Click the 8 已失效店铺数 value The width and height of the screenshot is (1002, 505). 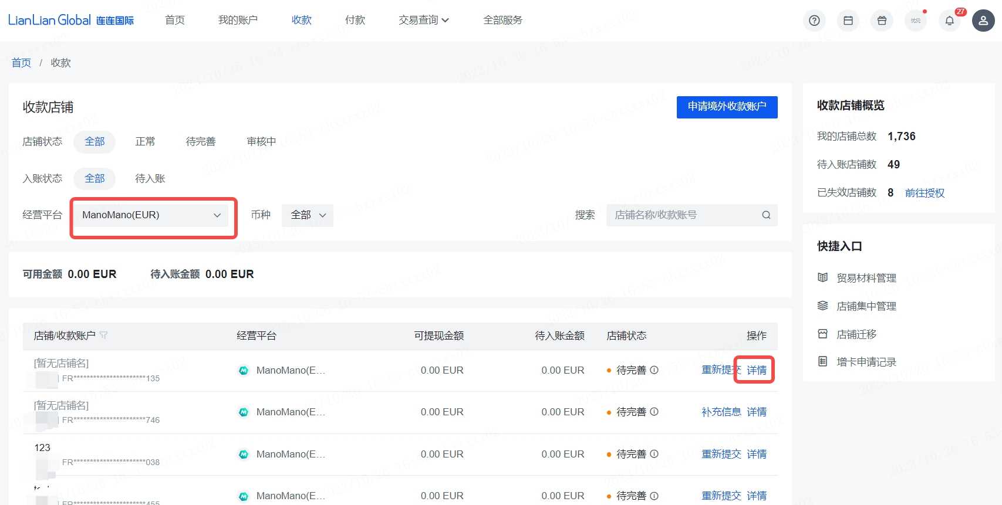890,192
